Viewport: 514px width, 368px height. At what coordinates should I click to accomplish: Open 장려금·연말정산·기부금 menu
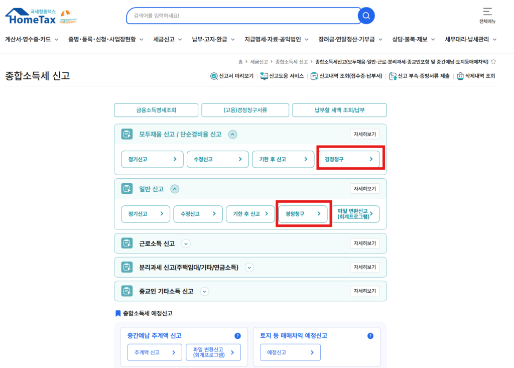point(350,39)
